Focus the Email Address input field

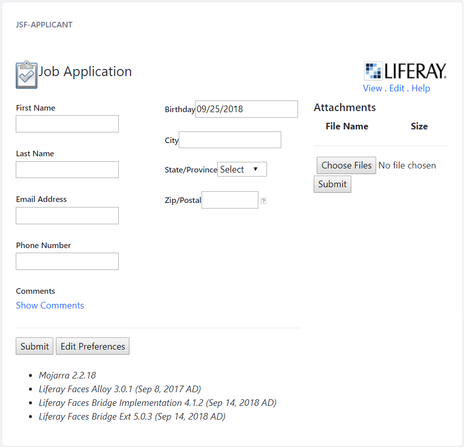click(67, 216)
